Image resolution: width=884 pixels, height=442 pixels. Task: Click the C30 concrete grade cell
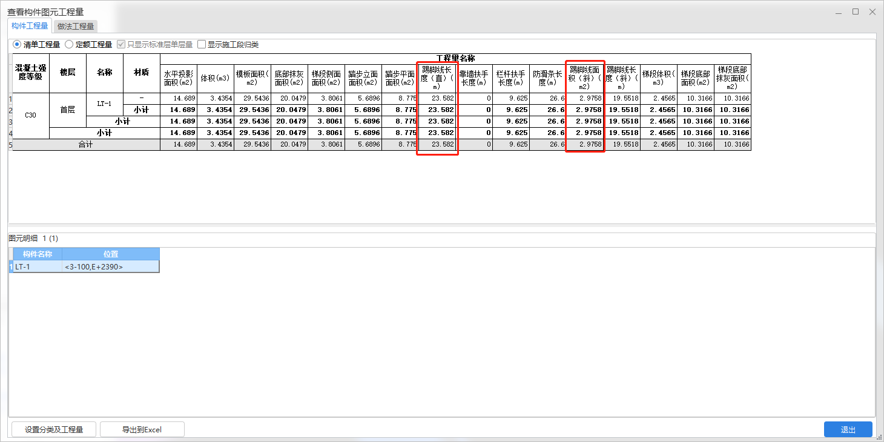(31, 116)
